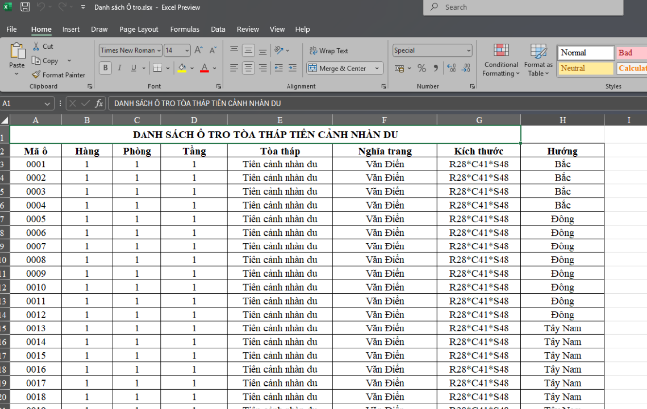This screenshot has width=647, height=409.
Task: Click the Percent Style icon
Action: pyautogui.click(x=421, y=68)
